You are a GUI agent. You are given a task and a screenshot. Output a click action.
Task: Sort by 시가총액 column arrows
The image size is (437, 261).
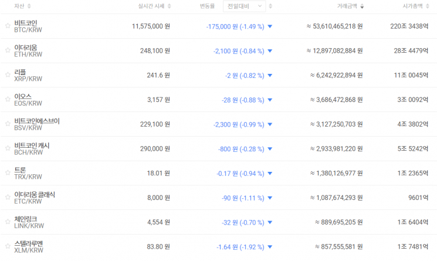point(428,6)
